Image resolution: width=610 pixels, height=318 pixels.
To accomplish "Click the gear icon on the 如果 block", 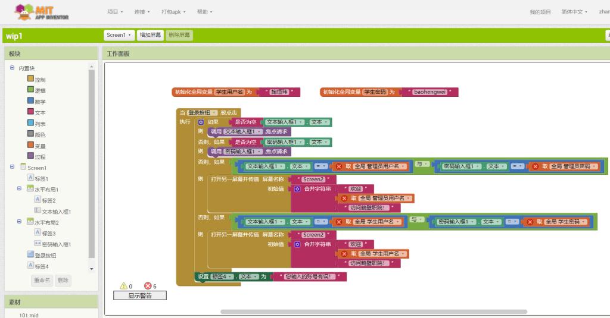I will click(201, 122).
